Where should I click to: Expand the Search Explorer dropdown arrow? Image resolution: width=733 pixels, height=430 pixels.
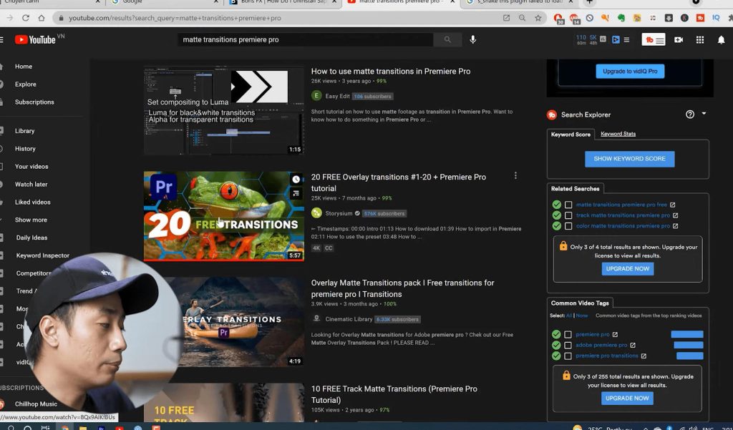pos(704,114)
